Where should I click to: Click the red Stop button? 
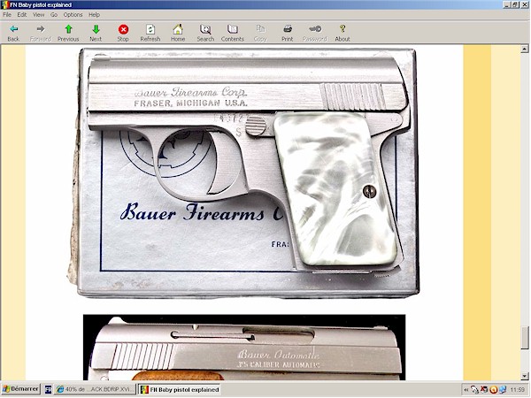pyautogui.click(x=123, y=34)
